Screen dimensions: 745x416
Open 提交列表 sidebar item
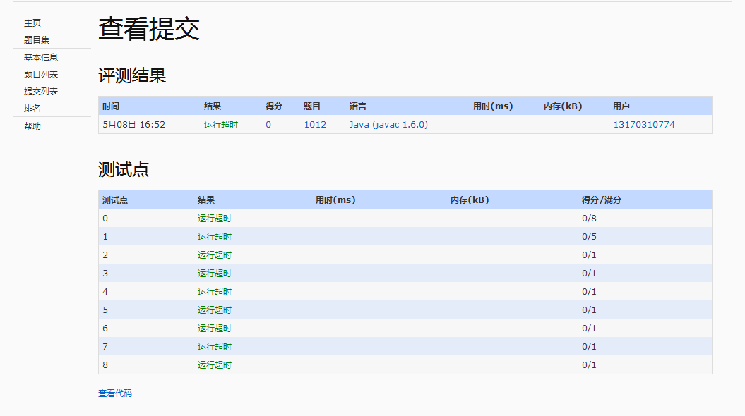[41, 91]
